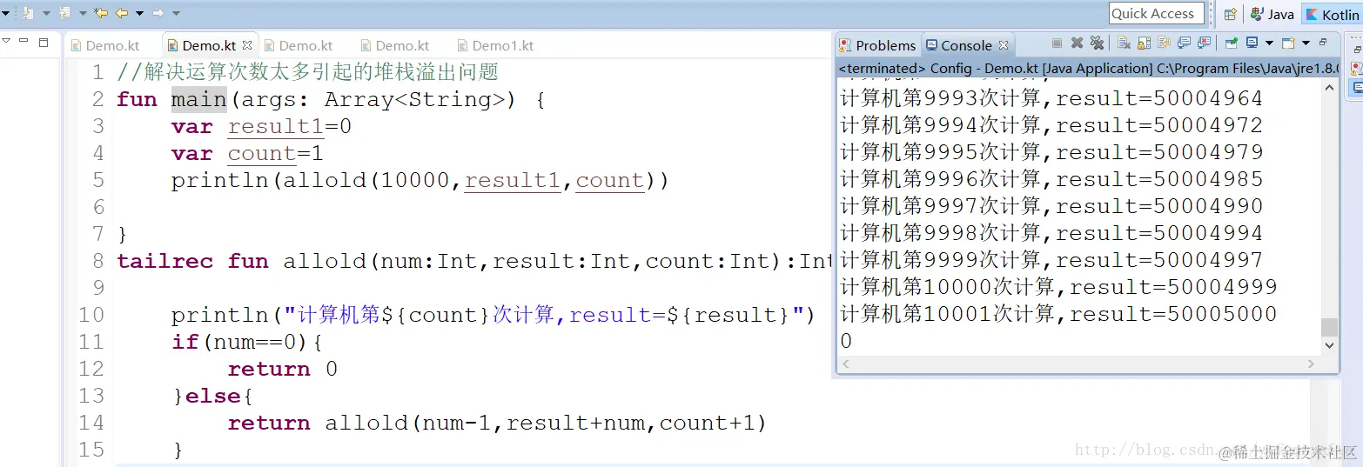This screenshot has height=467, width=1363.
Task: Click the Display Selected Console icon
Action: [x=1252, y=43]
